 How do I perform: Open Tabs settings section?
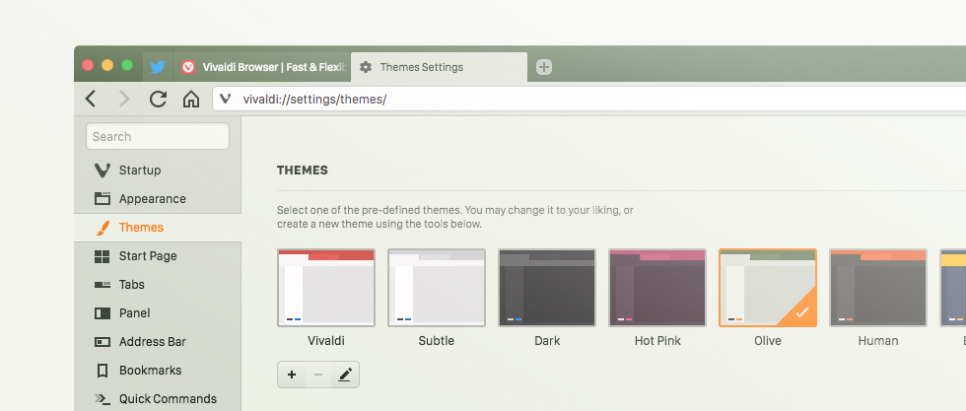[x=158, y=284]
